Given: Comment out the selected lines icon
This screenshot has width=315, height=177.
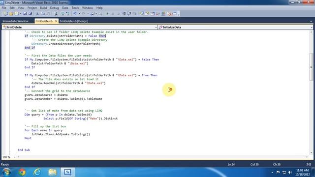Looking at the screenshot, I should (x=63, y=14).
